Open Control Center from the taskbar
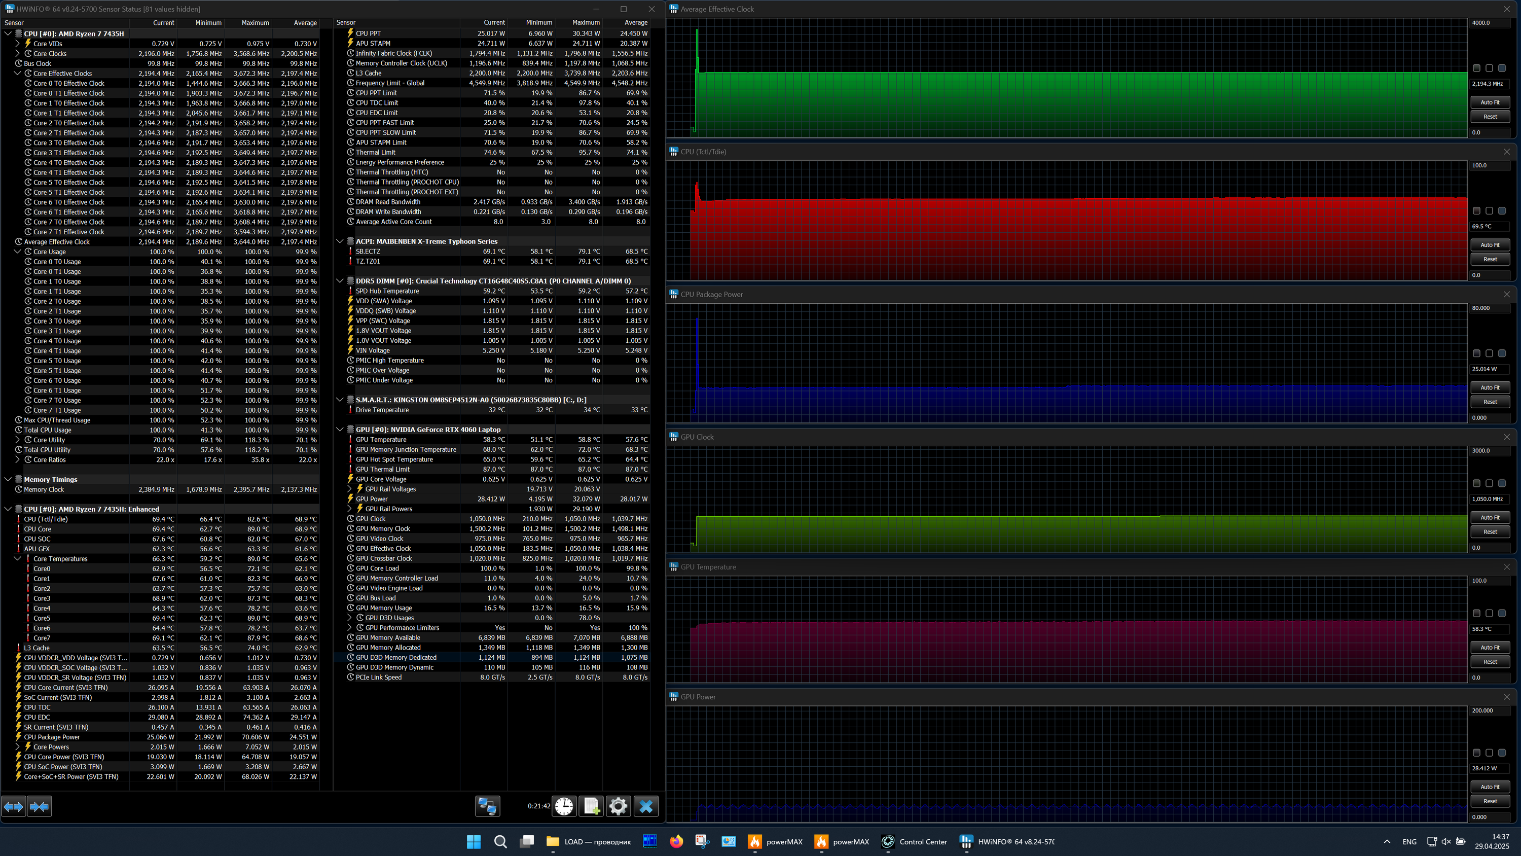Viewport: 1521px width, 856px height. point(914,842)
